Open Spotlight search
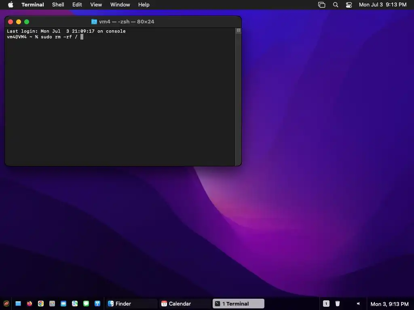This screenshot has height=310, width=414. coord(336,5)
